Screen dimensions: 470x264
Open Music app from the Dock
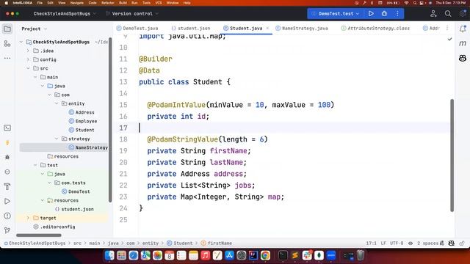pos(206,255)
